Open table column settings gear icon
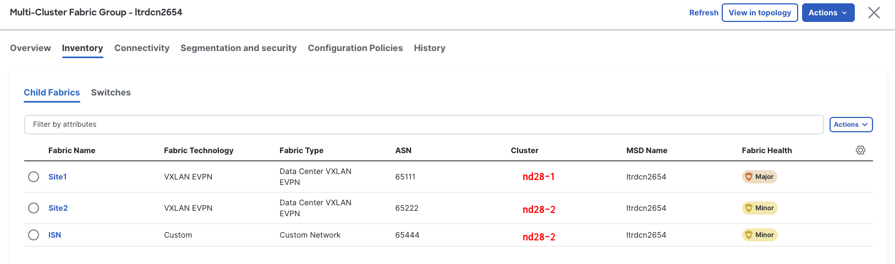Viewport: 895px width, 264px height. pos(860,150)
